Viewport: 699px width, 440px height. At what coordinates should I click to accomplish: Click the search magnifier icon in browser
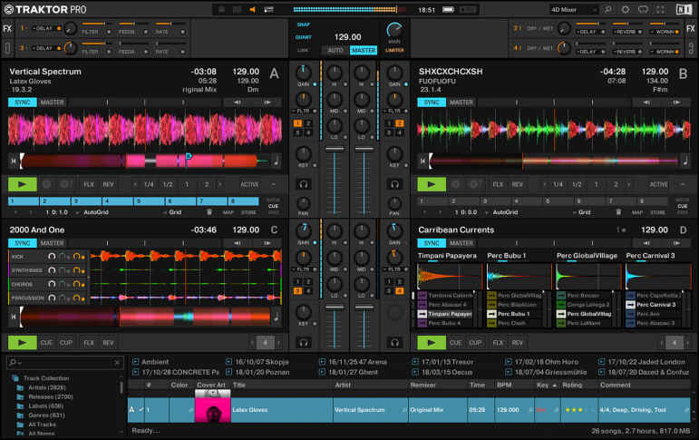tap(12, 362)
